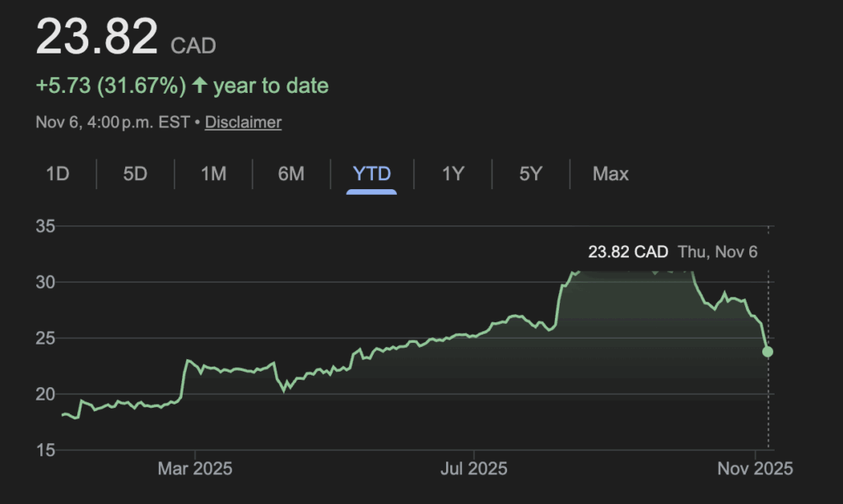
Task: Switch to the 1D time range
Action: click(x=58, y=174)
